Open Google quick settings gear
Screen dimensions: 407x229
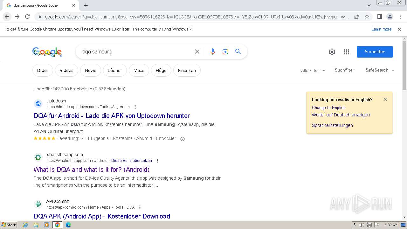coord(332,52)
